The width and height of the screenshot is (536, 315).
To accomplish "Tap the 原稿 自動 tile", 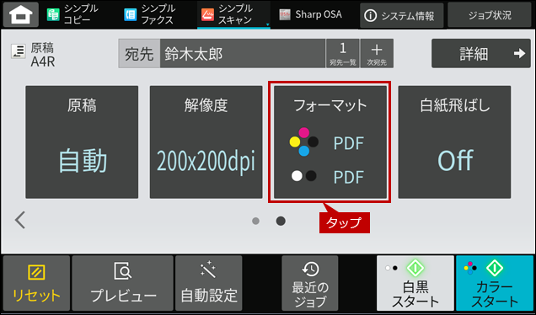I will coord(82,142).
